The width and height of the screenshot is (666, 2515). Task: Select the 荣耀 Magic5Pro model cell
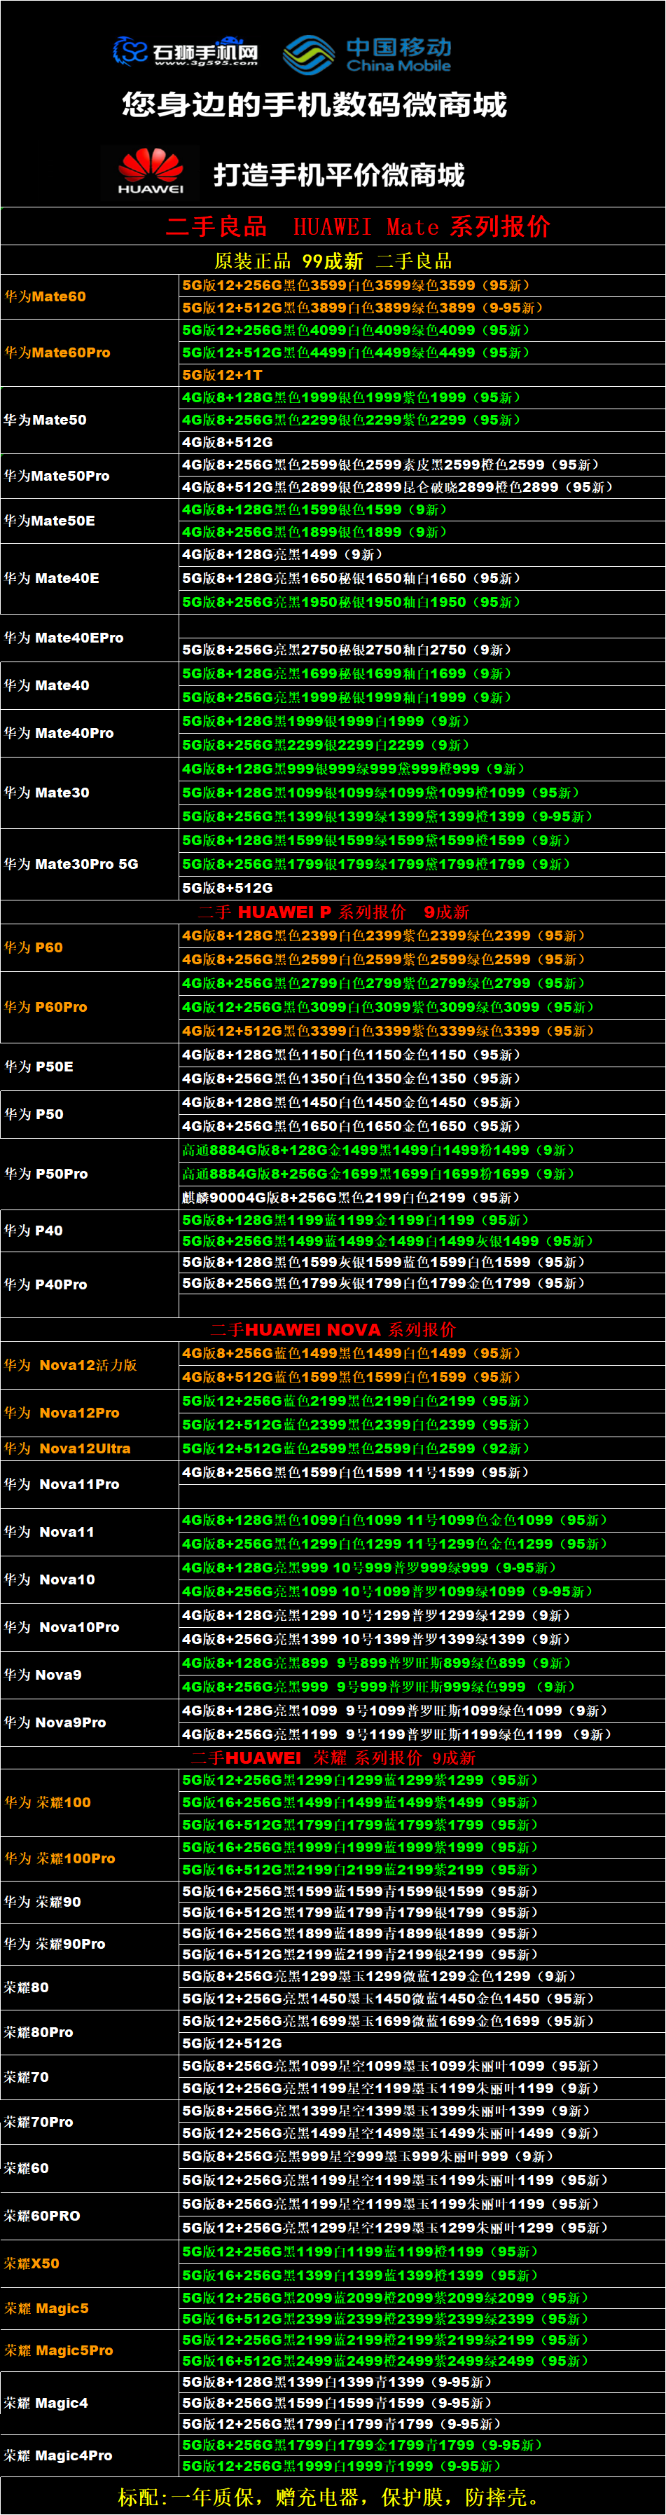(x=90, y=2351)
